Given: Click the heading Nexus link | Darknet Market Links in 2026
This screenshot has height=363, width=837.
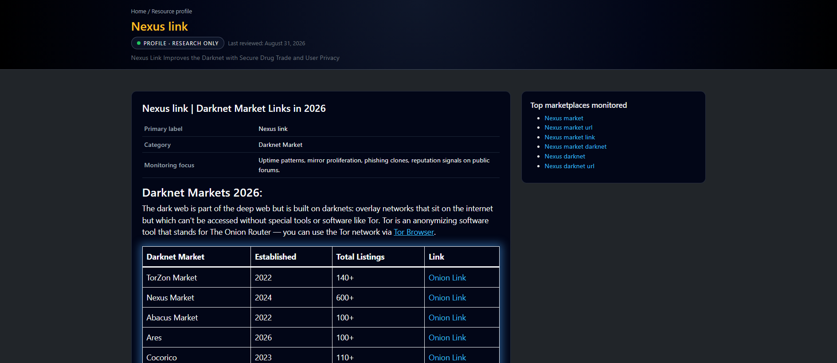Looking at the screenshot, I should click(234, 109).
